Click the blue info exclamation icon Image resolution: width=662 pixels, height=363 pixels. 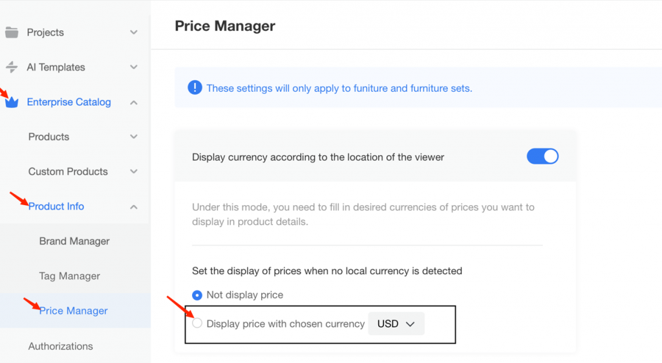coord(195,87)
